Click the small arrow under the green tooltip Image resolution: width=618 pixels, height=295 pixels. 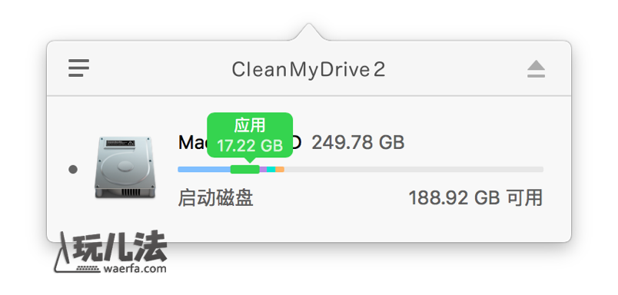coord(249,161)
